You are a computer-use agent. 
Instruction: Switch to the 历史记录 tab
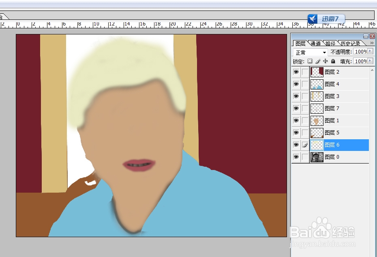pyautogui.click(x=351, y=43)
